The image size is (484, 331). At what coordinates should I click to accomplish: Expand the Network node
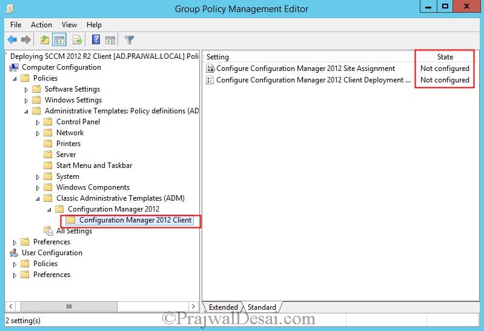click(x=38, y=133)
